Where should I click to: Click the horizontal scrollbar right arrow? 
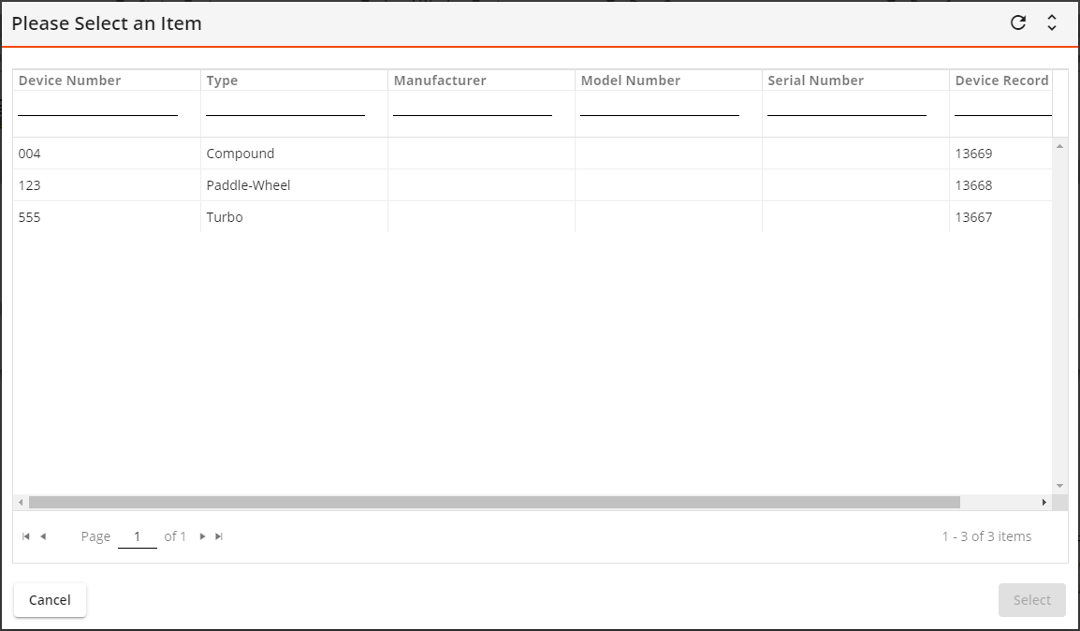click(1044, 502)
